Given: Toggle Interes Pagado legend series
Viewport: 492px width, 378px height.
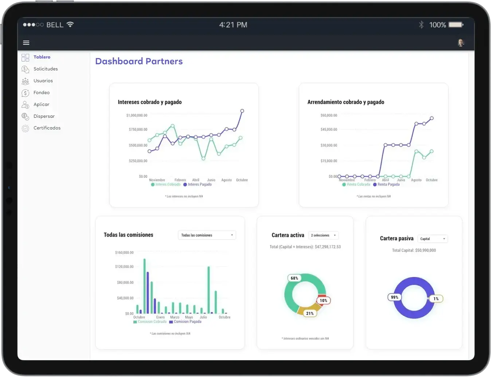Looking at the screenshot, I should click(198, 184).
